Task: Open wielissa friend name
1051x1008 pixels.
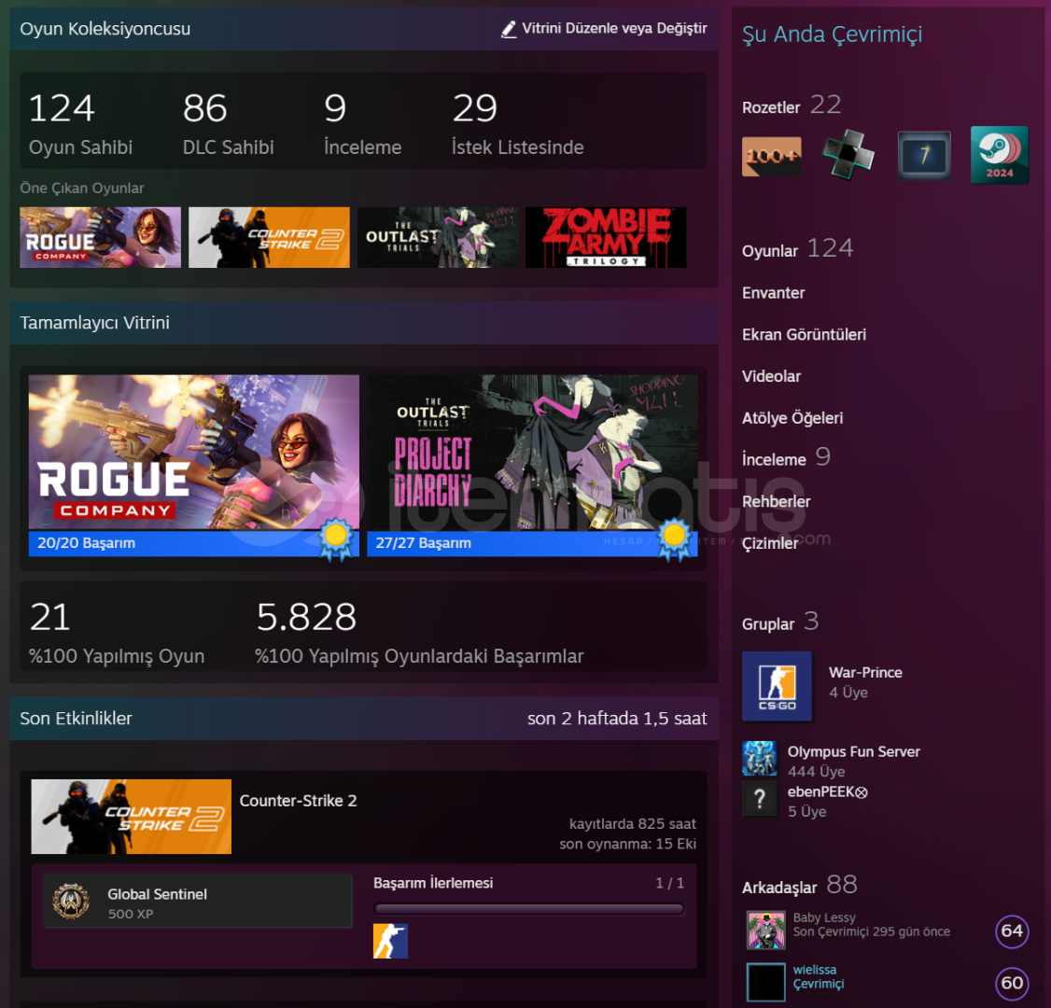Action: tap(815, 969)
